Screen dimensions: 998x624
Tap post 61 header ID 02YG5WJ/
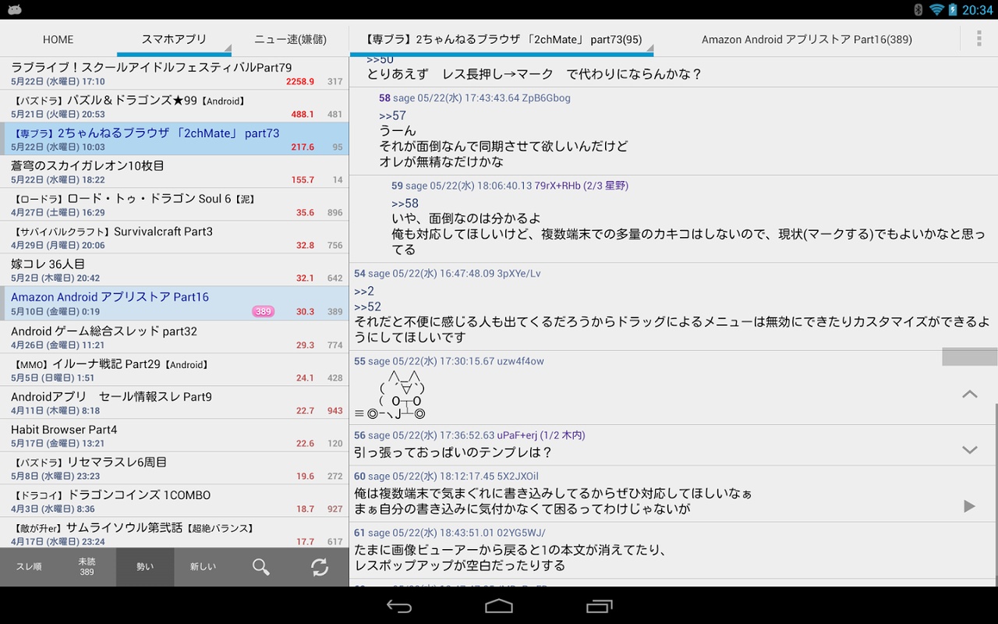click(x=522, y=533)
